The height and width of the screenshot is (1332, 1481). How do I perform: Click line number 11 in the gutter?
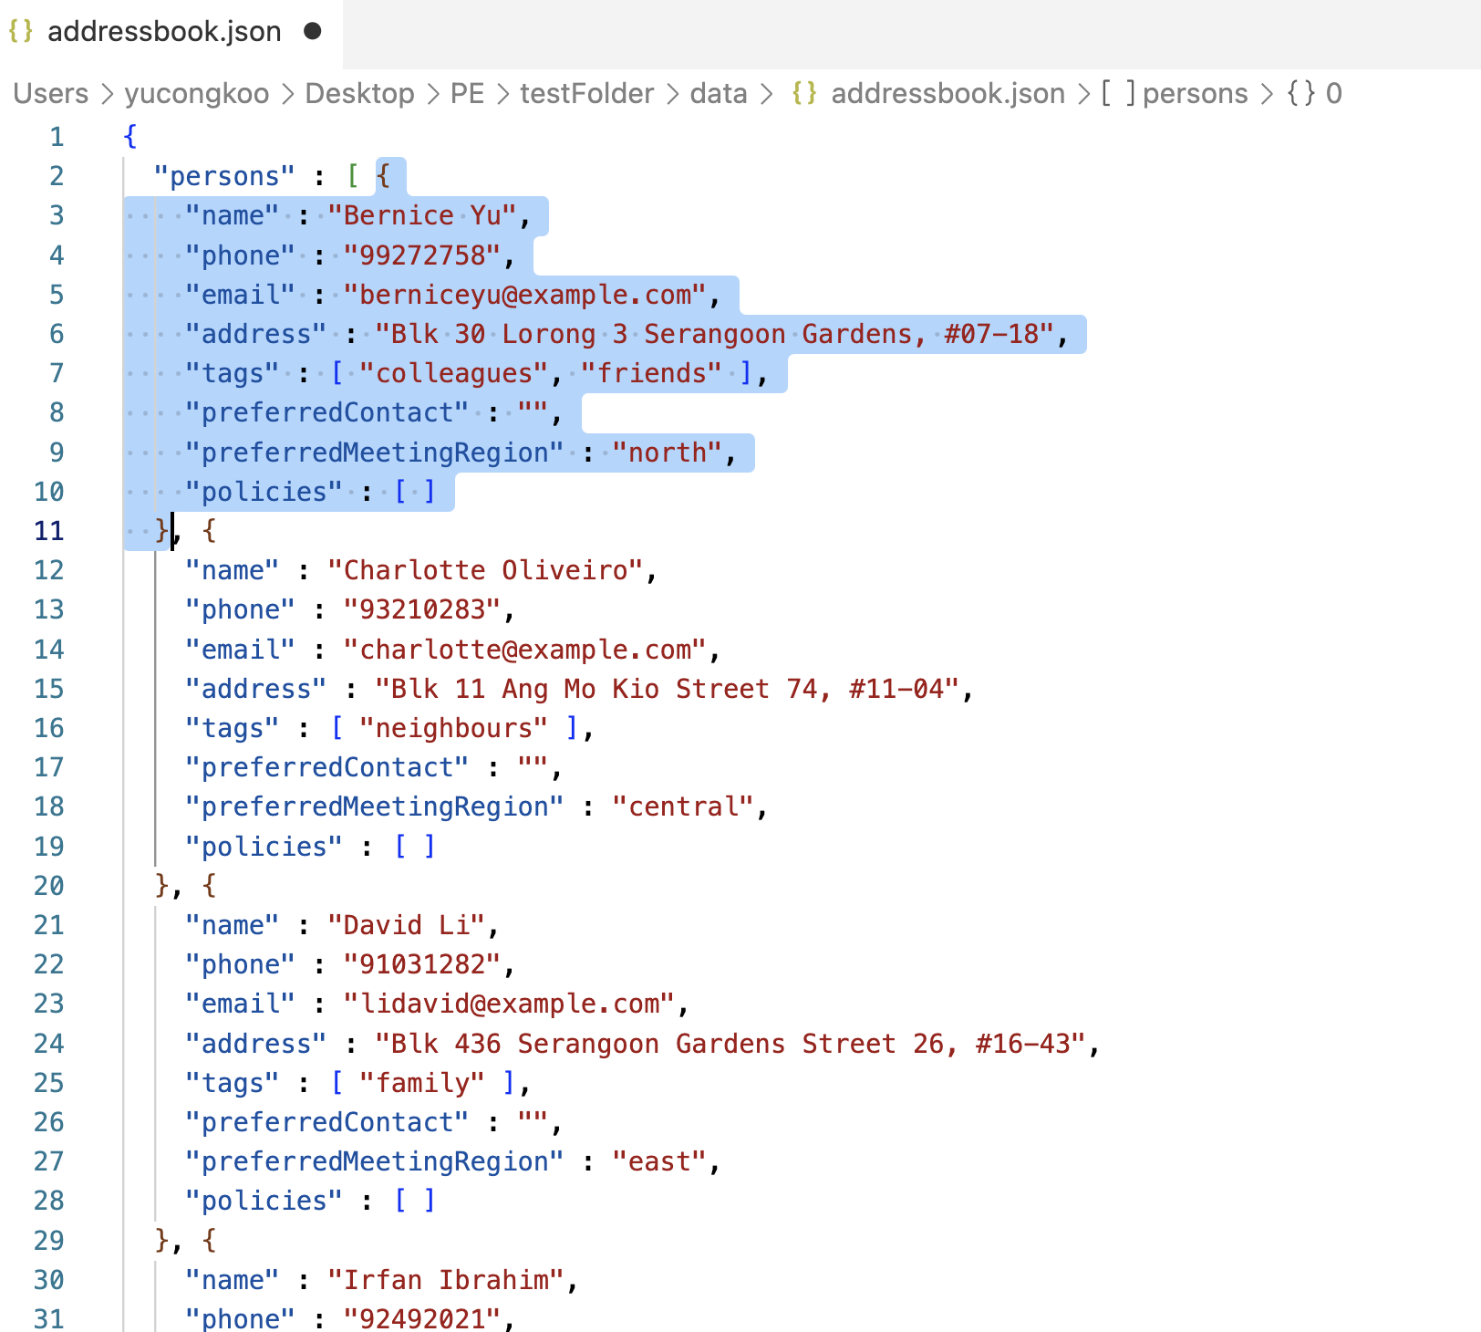point(49,531)
